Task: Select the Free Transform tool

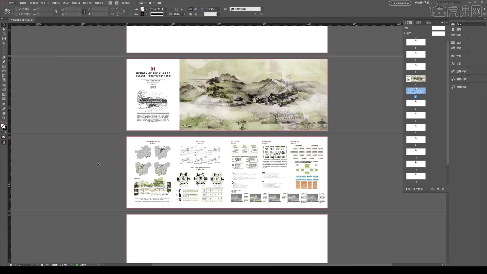Action: 4,90
